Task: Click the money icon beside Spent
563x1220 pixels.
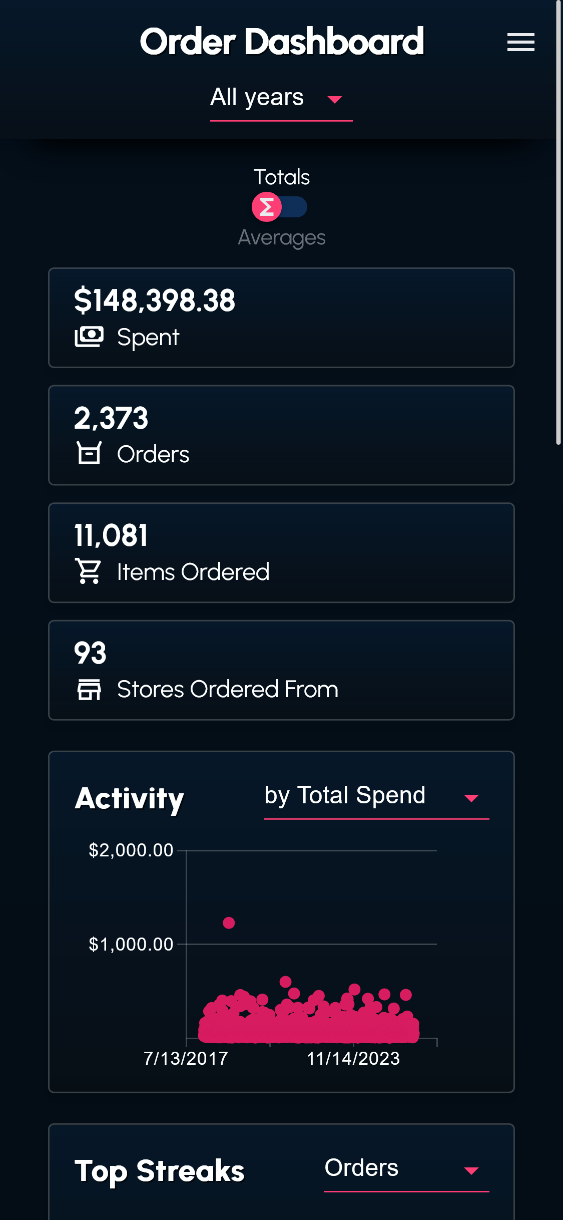Action: [89, 337]
